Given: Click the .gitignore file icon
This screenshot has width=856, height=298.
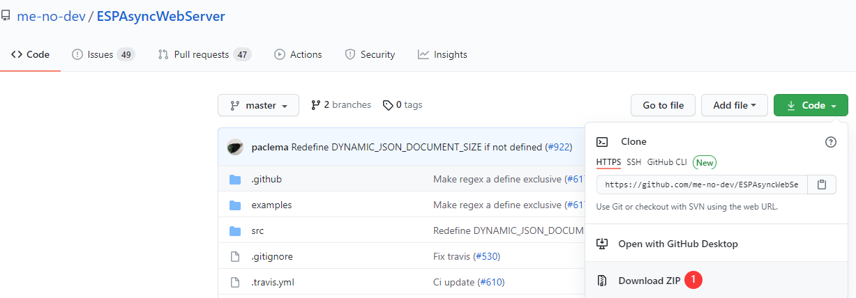Looking at the screenshot, I should 235,256.
